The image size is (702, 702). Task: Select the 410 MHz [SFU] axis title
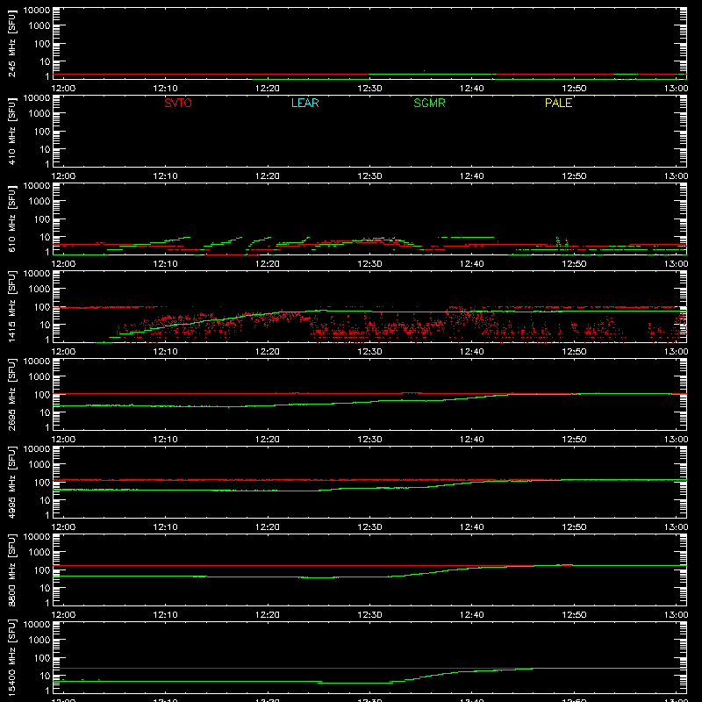tap(12, 131)
